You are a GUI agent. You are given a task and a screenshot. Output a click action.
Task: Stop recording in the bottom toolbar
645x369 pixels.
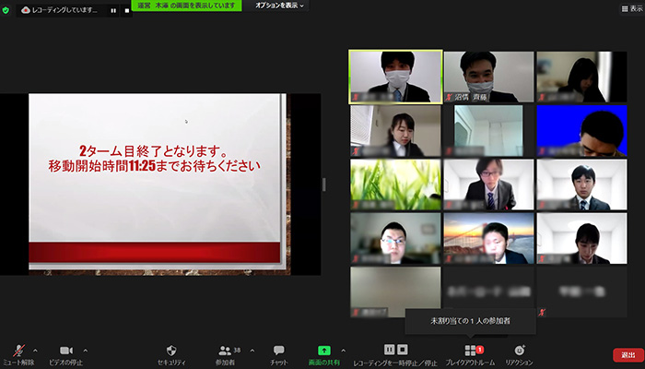coord(404,351)
